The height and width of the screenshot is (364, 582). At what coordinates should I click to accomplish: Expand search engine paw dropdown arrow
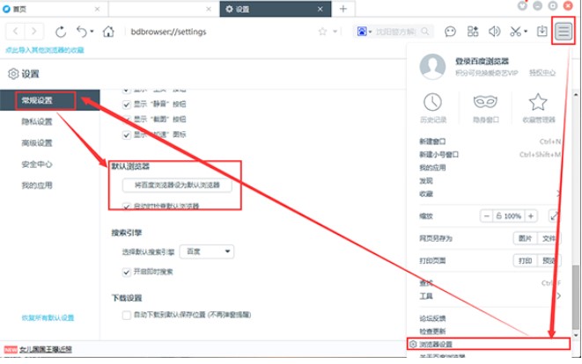tap(370, 32)
